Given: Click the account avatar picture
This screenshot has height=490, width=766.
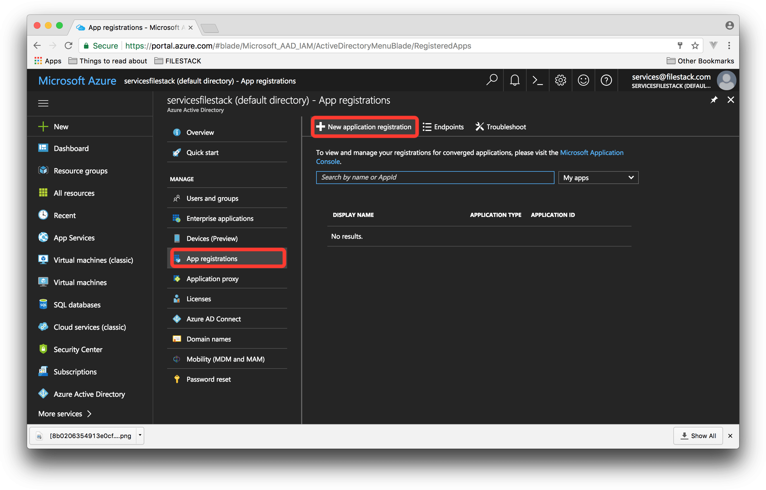Looking at the screenshot, I should [x=726, y=80].
